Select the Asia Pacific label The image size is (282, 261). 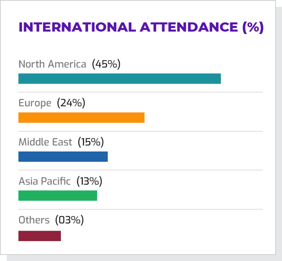(44, 181)
